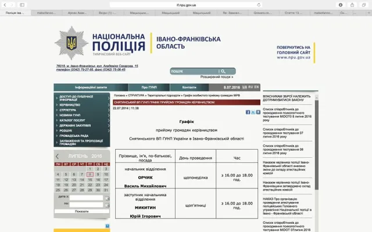Click the address and phone link under logo

97,68
